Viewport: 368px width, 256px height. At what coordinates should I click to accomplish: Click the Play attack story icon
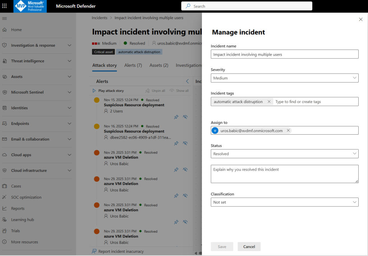94,91
